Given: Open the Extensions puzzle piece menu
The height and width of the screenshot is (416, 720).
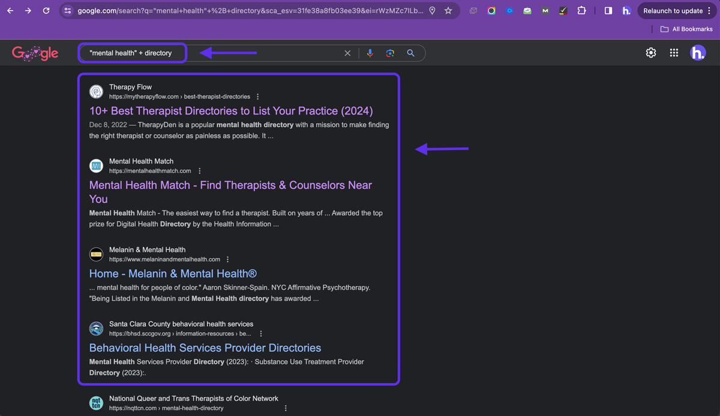Looking at the screenshot, I should point(581,11).
